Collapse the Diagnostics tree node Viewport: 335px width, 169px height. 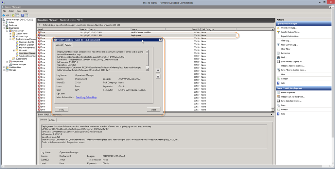coord(4,28)
